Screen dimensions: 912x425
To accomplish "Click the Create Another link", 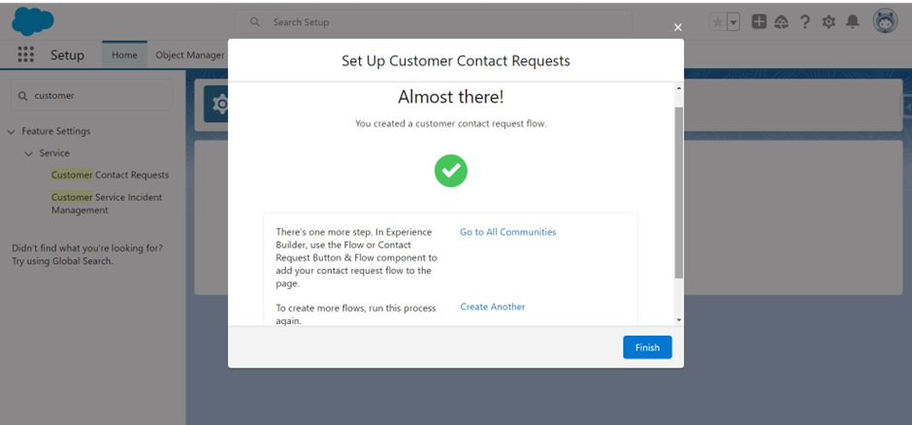I will 493,307.
